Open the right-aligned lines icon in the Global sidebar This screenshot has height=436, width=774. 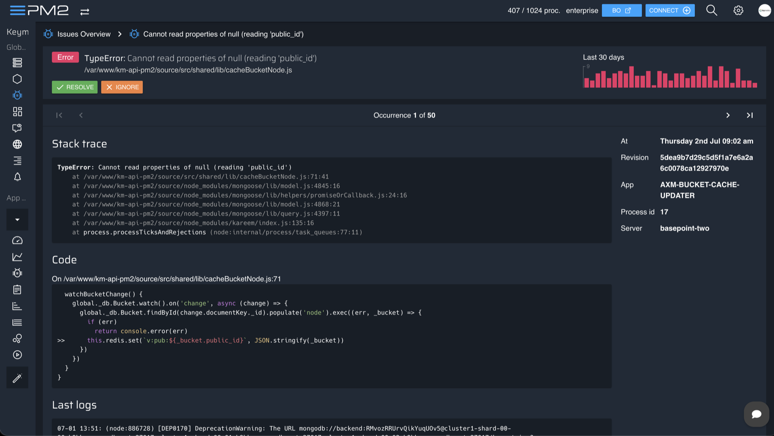(x=17, y=161)
